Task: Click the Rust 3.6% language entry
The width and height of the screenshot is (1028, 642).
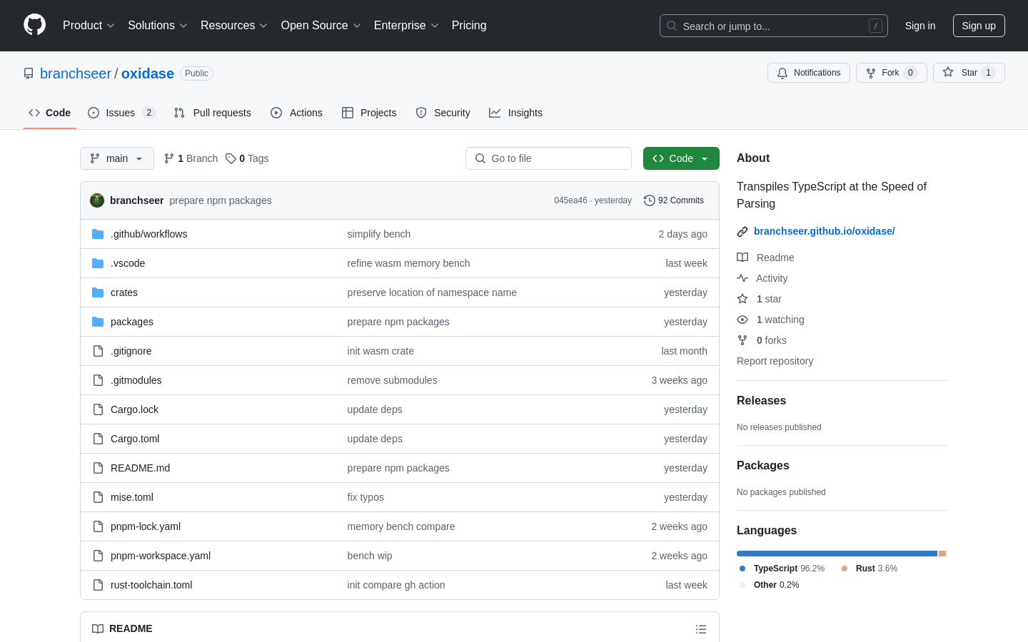Action: pyautogui.click(x=870, y=569)
